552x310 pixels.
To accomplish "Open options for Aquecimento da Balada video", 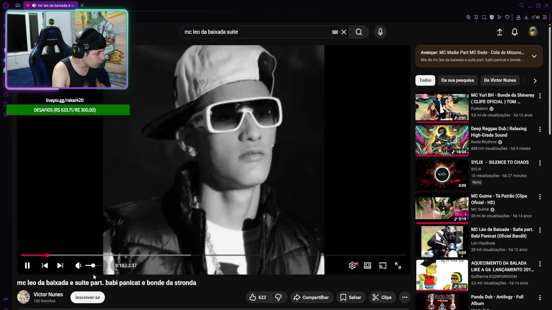I will [539, 263].
